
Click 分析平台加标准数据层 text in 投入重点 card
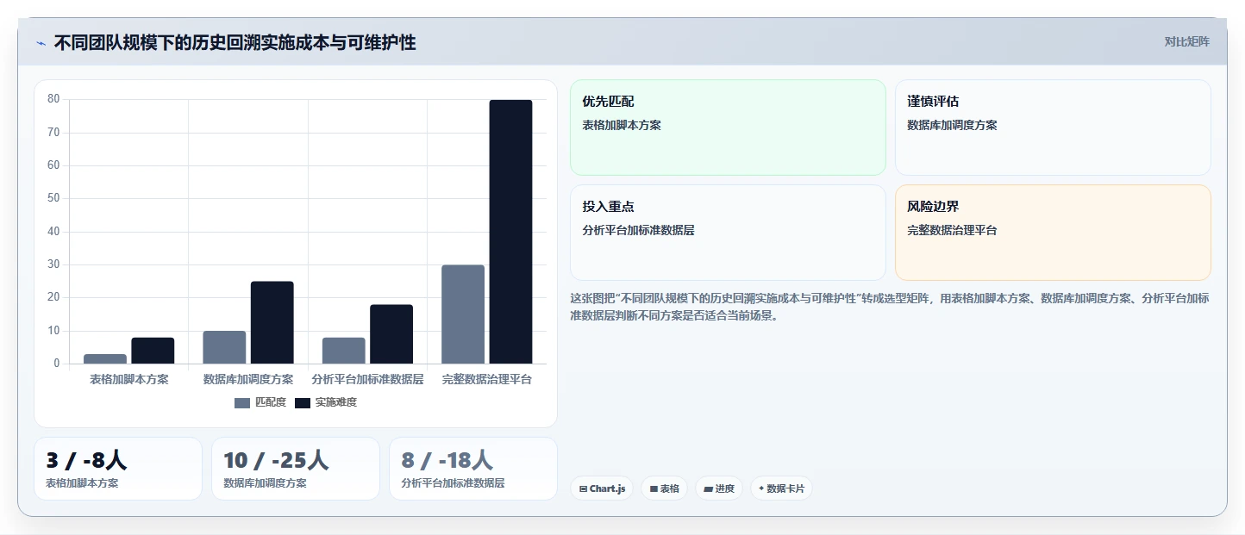click(x=638, y=231)
